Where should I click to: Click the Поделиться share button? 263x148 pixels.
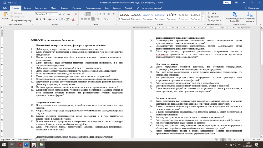252,8
